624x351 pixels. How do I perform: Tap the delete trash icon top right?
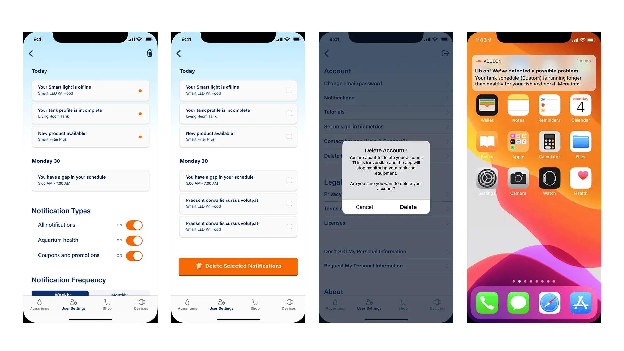pyautogui.click(x=149, y=54)
